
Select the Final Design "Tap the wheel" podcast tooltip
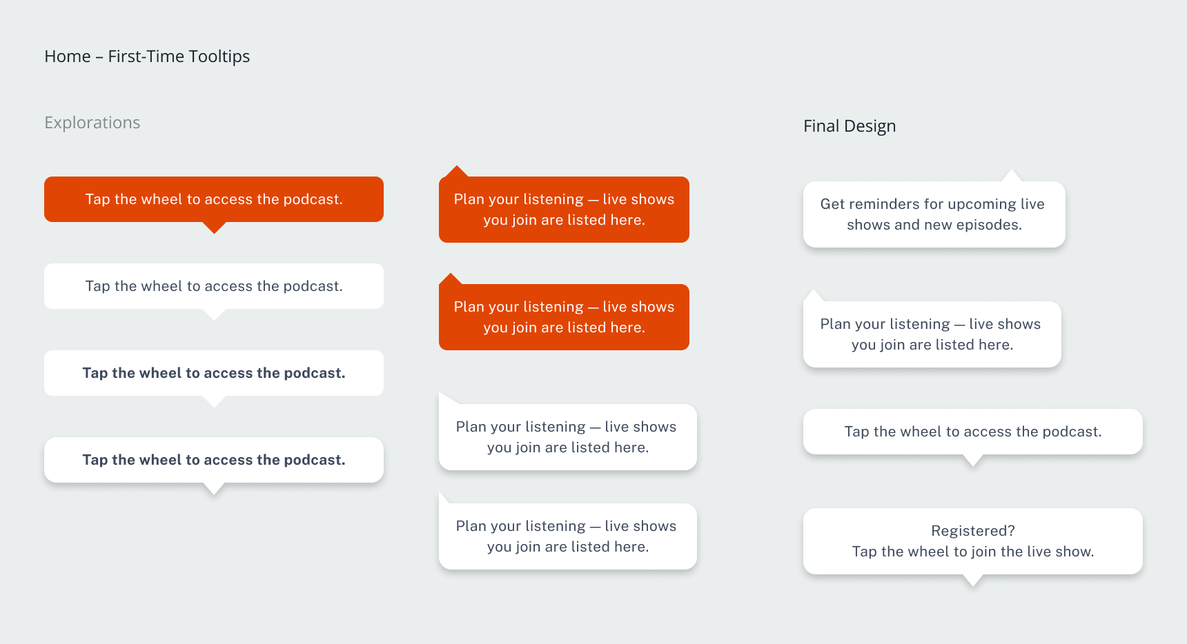972,432
